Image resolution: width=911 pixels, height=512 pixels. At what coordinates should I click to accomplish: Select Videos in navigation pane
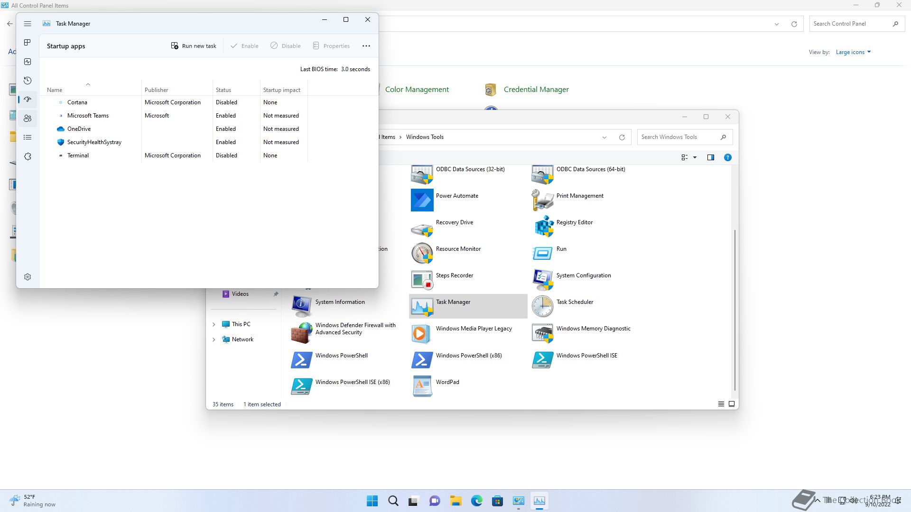pyautogui.click(x=240, y=294)
